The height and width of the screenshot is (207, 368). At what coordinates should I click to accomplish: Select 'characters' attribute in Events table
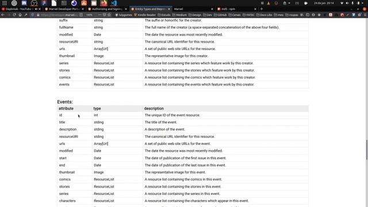coord(67,201)
